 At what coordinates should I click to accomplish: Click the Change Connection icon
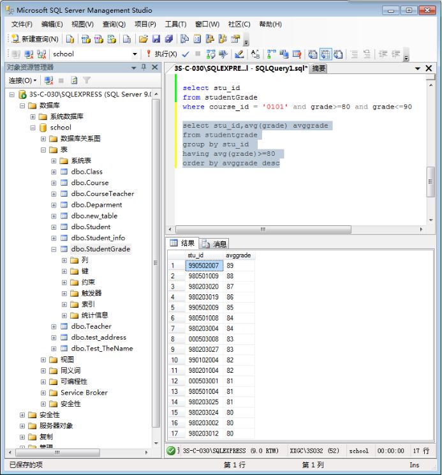[x=41, y=54]
